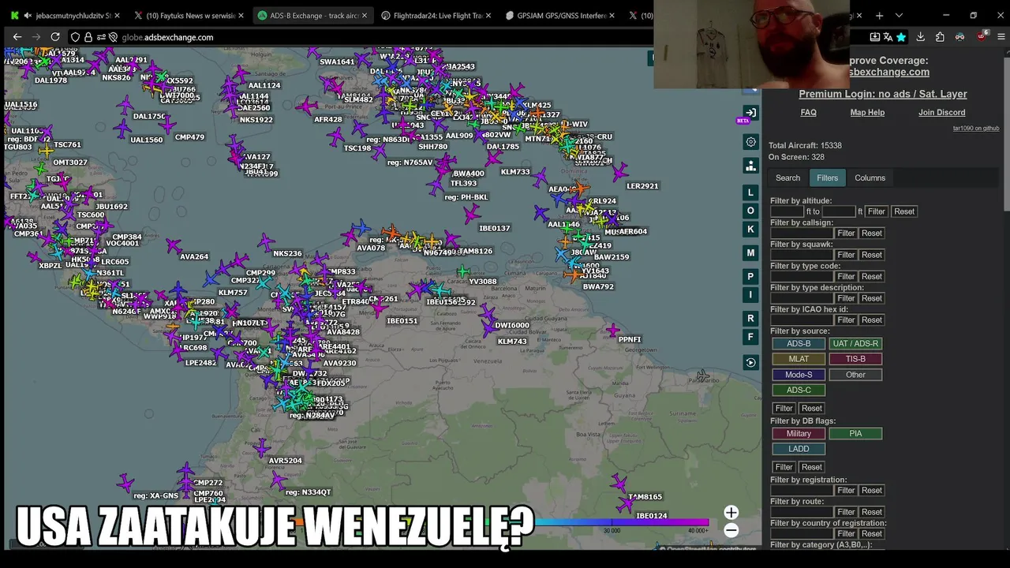Image resolution: width=1010 pixels, height=568 pixels.
Task: Reset the callsign filter
Action: [x=872, y=234]
